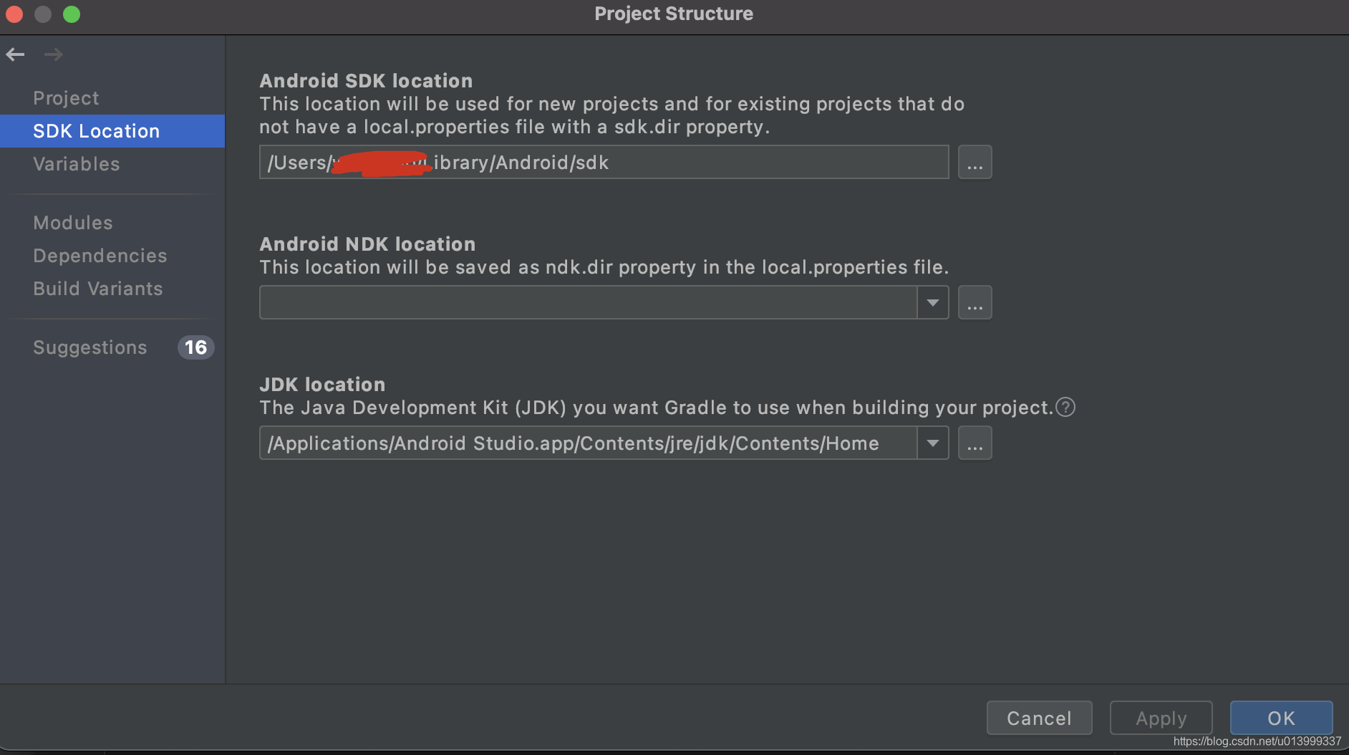The image size is (1349, 755).
Task: Apply the project structure changes
Action: click(x=1160, y=718)
